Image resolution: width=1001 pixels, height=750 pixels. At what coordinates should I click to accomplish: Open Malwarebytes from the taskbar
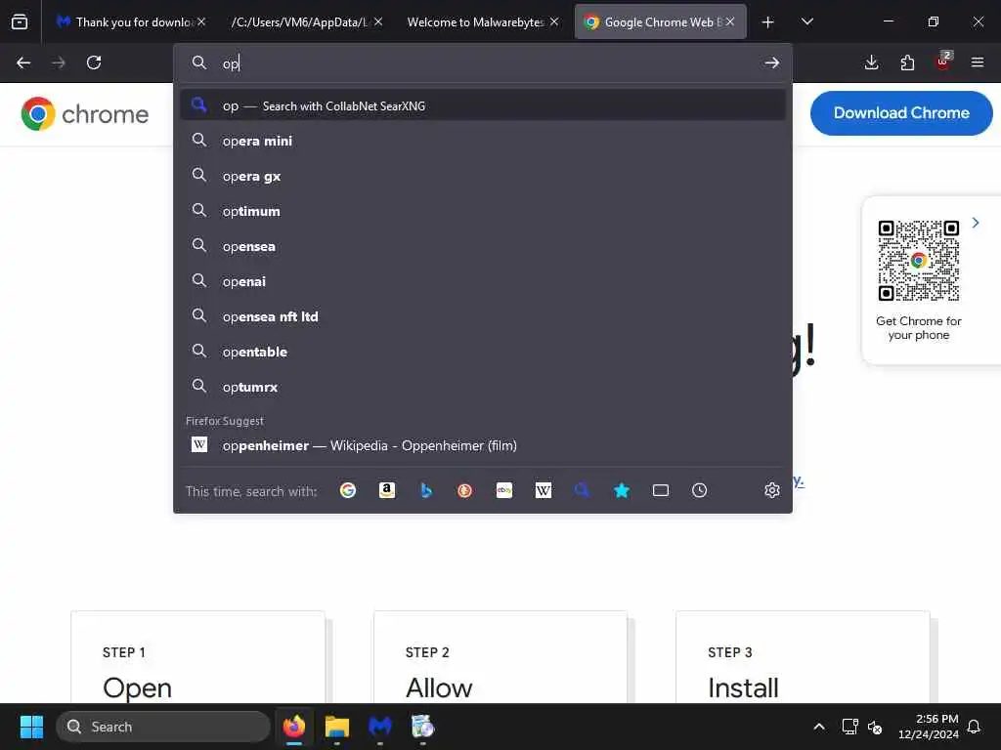[x=380, y=727]
